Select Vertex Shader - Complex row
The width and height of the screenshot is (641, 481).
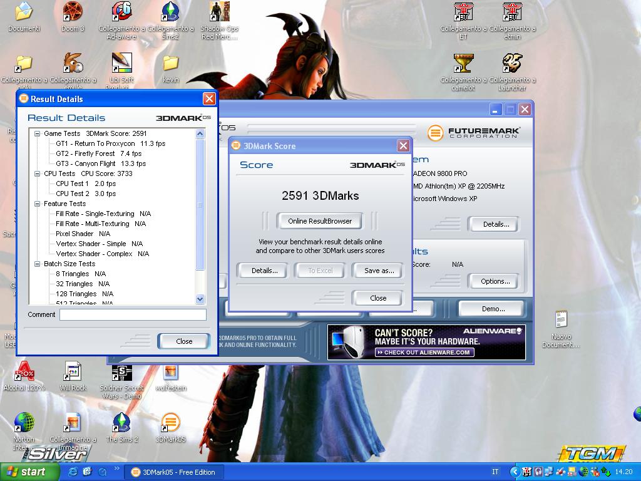102,254
